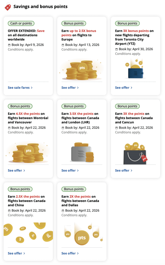Click the calendar icon beside Book by April 9

(x=9, y=45)
